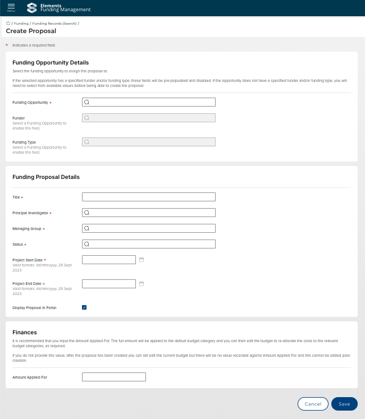This screenshot has height=419, width=365.
Task: Open the hamburger Menu icon
Action: (11, 7)
